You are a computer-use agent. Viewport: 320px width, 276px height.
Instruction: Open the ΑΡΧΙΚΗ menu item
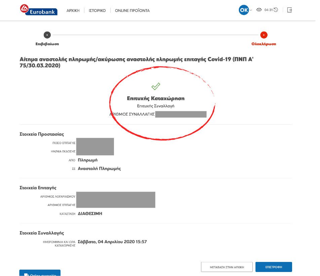[73, 11]
